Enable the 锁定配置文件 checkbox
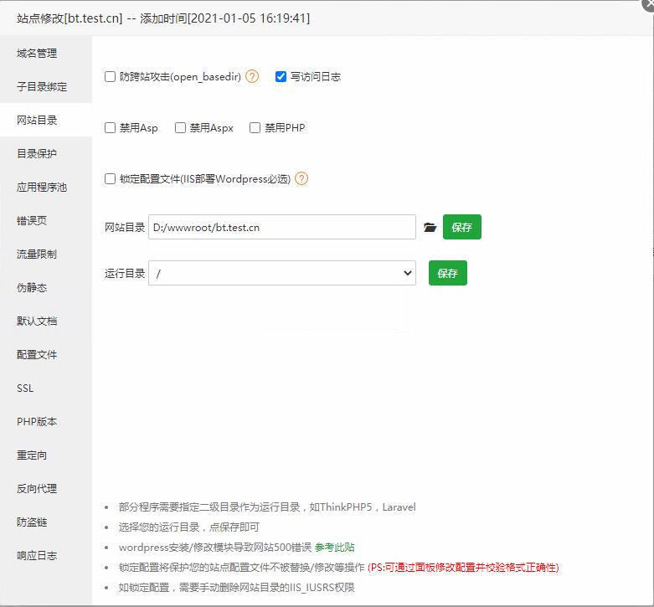The image size is (654, 607). pos(110,179)
